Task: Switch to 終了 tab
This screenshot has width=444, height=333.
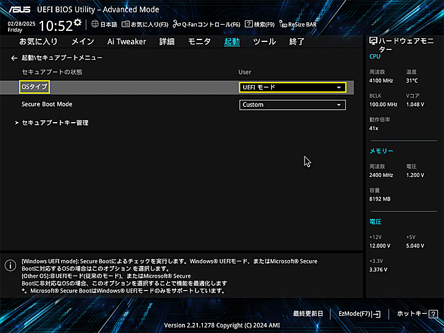Action: [x=297, y=42]
